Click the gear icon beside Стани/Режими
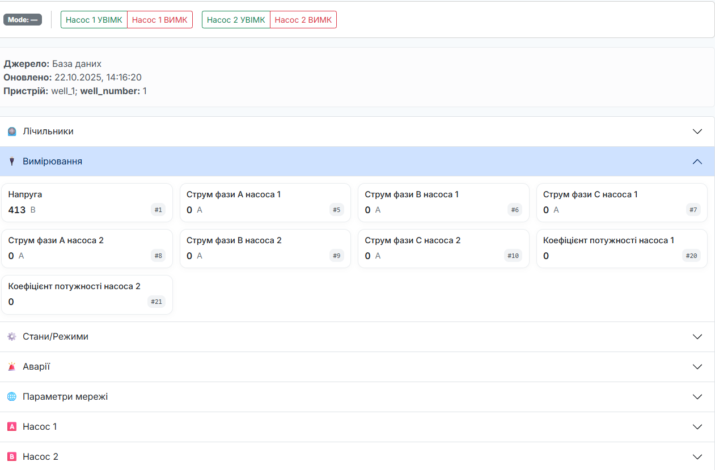 coord(12,337)
